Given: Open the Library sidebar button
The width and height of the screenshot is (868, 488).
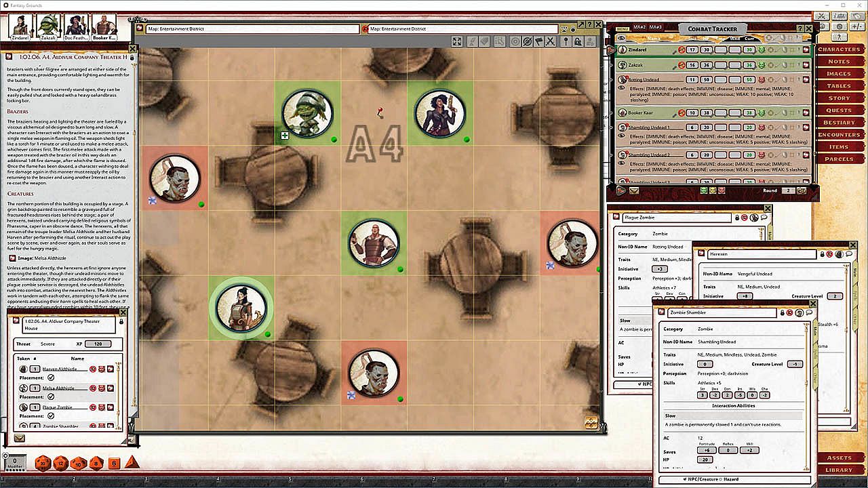Looking at the screenshot, I should pos(840,470).
